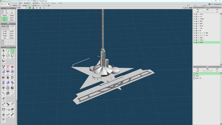Choose the horseshoe Magnet tool
The width and height of the screenshot is (222, 125).
pos(12,78)
